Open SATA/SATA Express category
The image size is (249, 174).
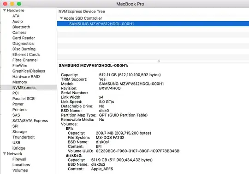click(30, 121)
